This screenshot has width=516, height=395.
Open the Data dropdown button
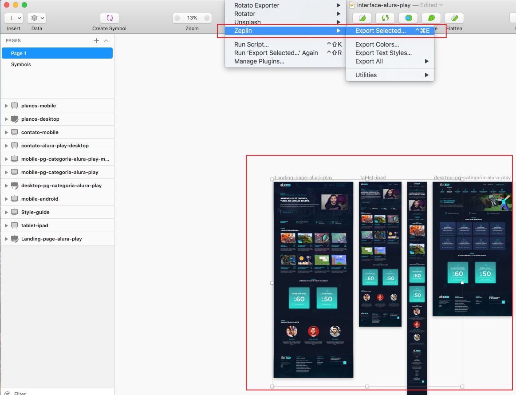coord(36,18)
